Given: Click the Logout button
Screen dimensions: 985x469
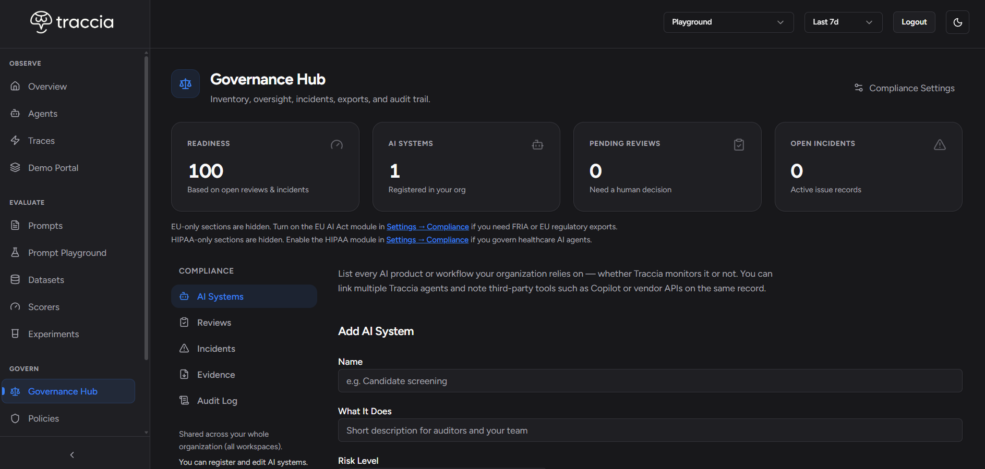Looking at the screenshot, I should (914, 22).
